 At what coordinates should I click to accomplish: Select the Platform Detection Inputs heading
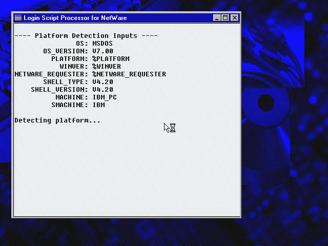click(x=86, y=36)
